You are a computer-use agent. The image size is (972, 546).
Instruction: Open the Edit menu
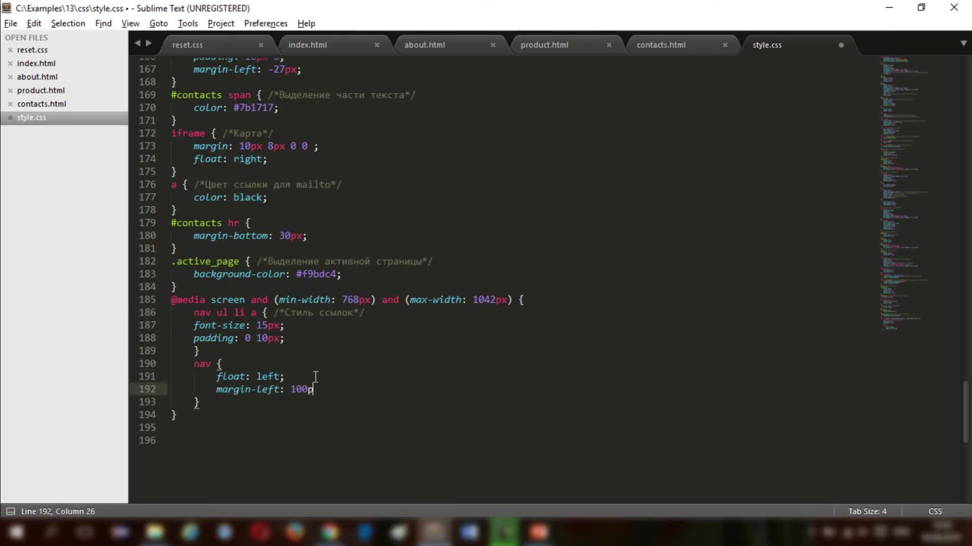click(x=34, y=23)
